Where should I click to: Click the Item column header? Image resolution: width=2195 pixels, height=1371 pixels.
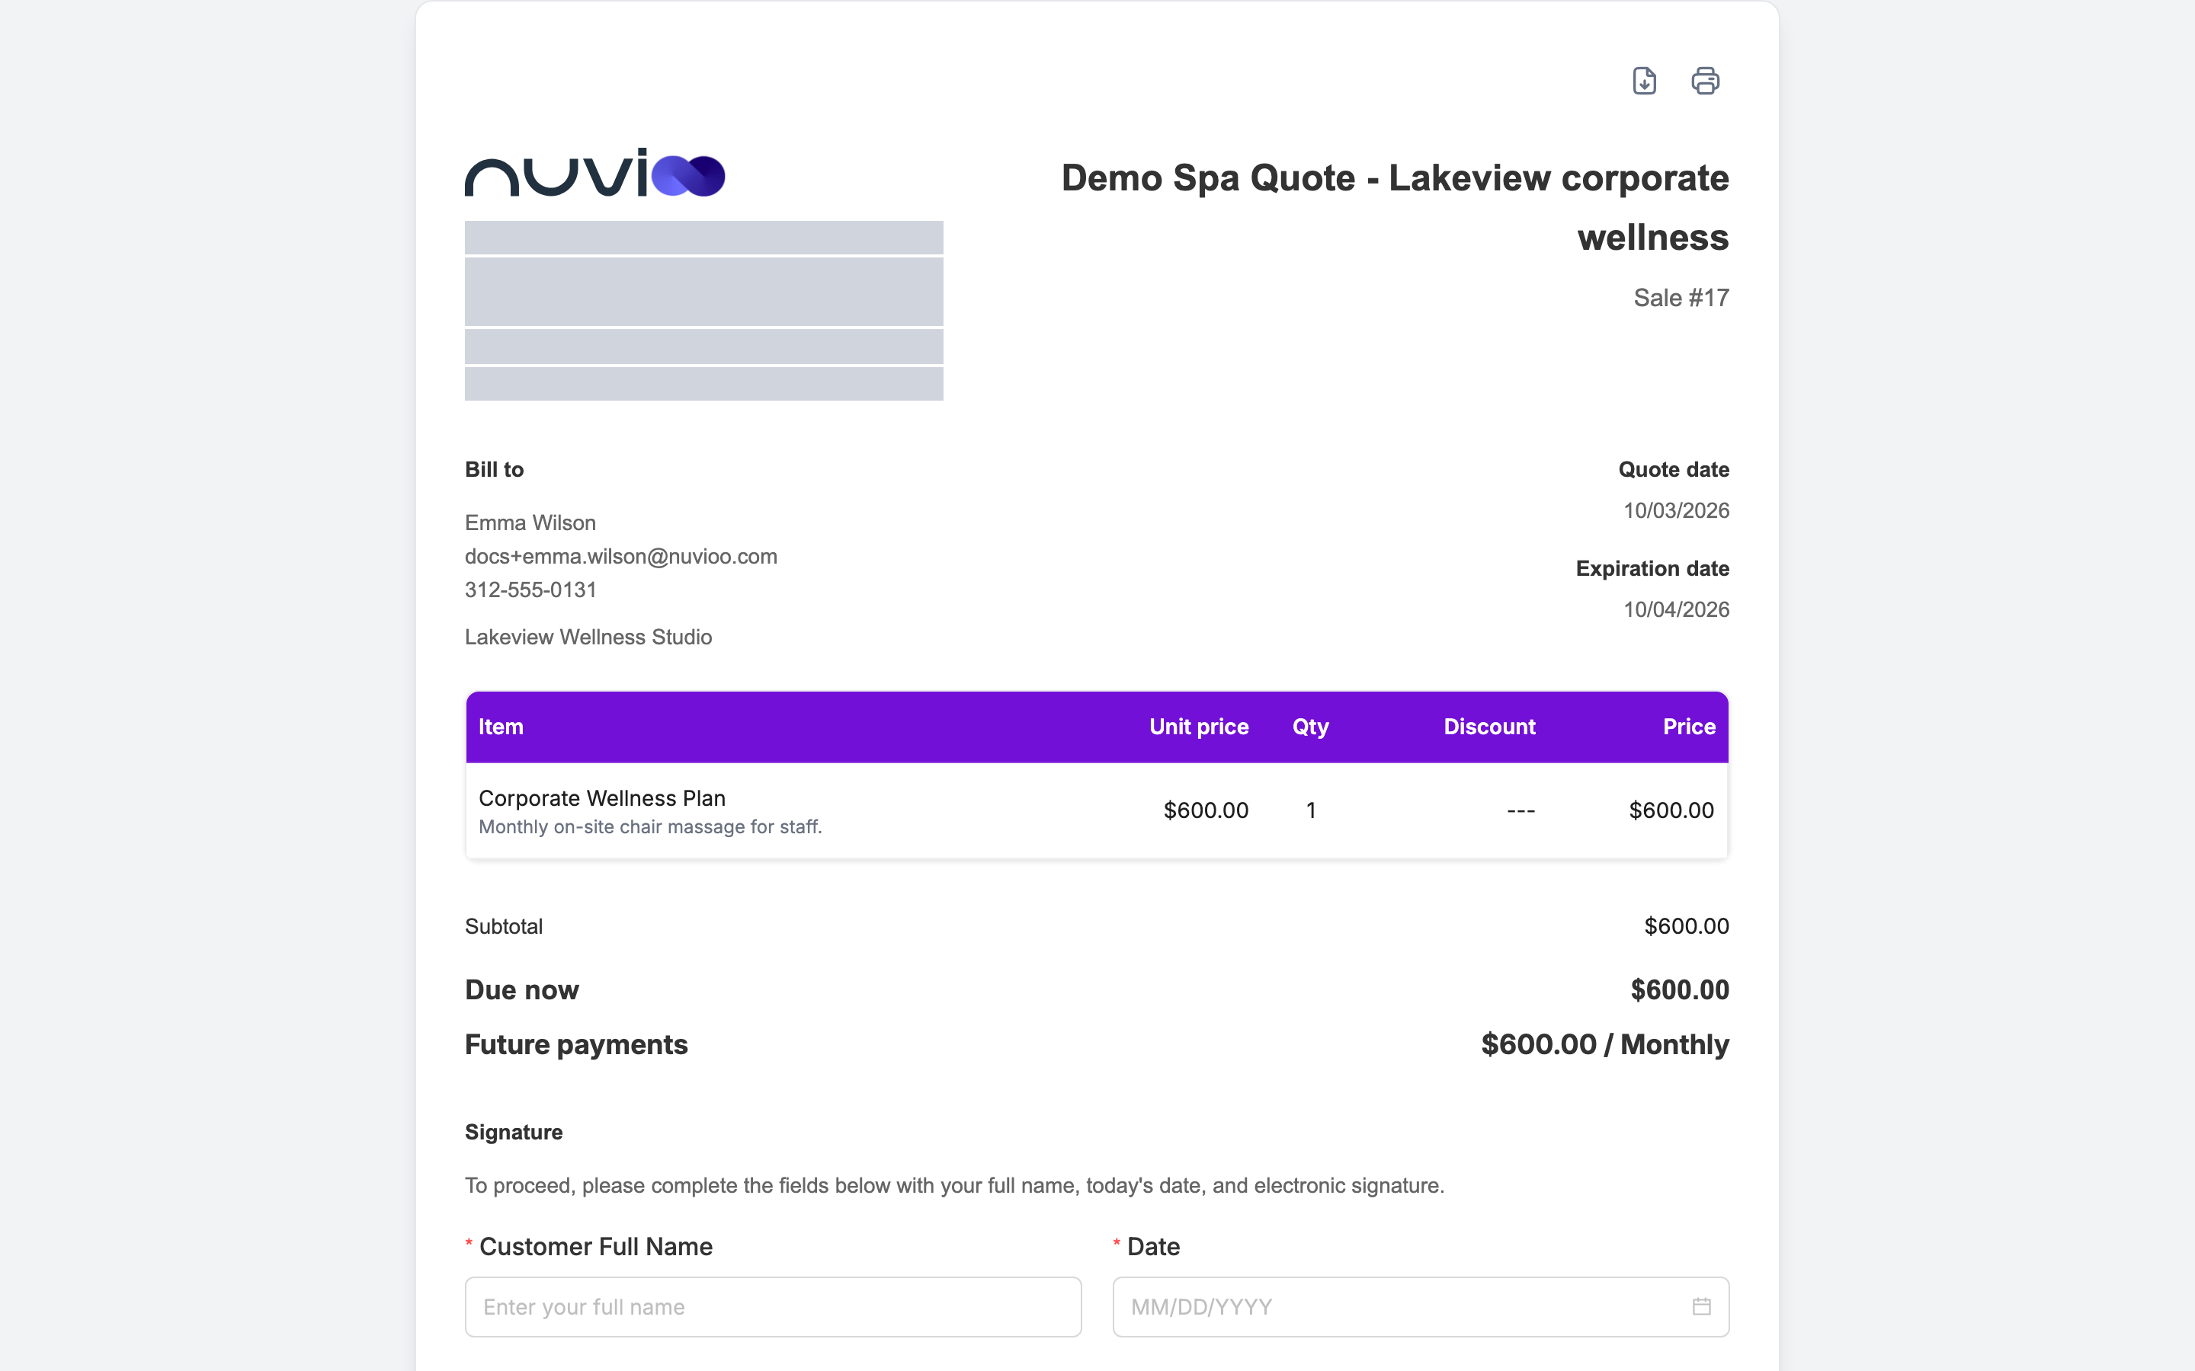pos(501,727)
